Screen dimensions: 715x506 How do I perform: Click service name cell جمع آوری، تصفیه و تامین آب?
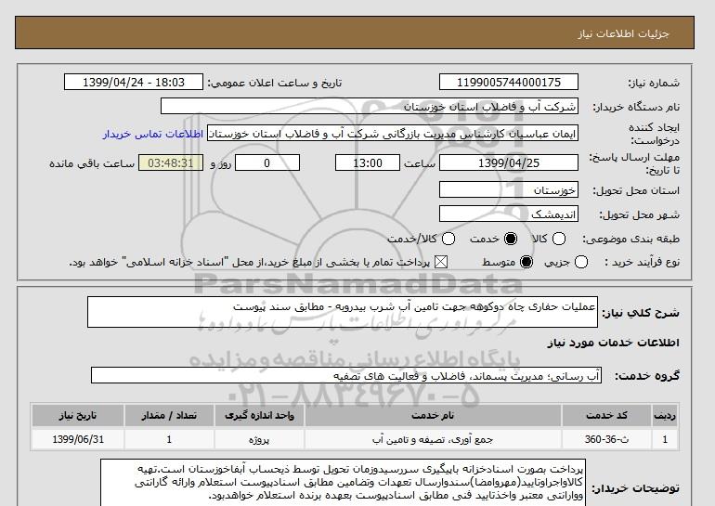[x=433, y=439]
